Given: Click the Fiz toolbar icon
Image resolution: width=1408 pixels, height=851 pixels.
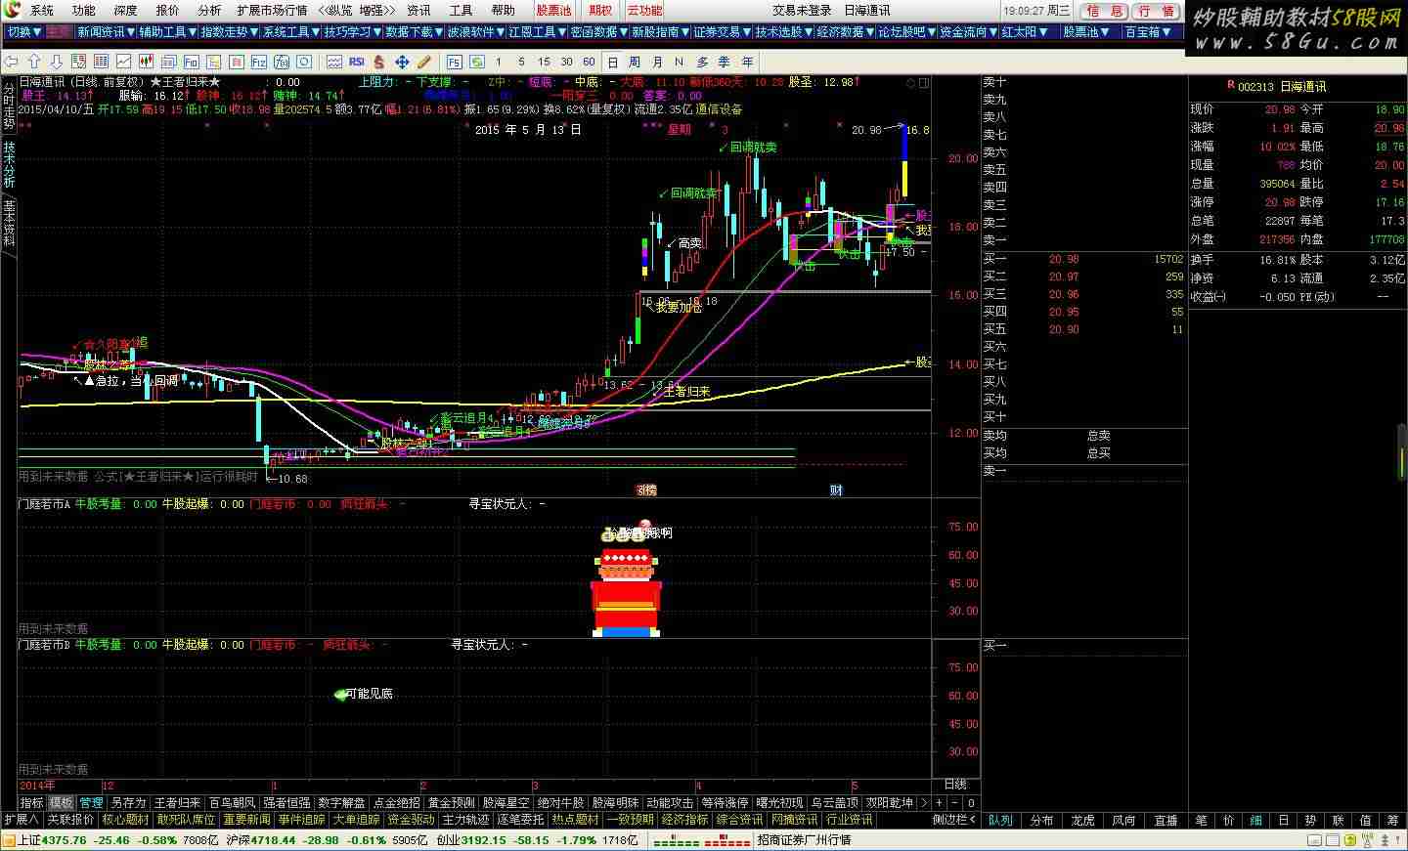Looking at the screenshot, I should [x=258, y=62].
